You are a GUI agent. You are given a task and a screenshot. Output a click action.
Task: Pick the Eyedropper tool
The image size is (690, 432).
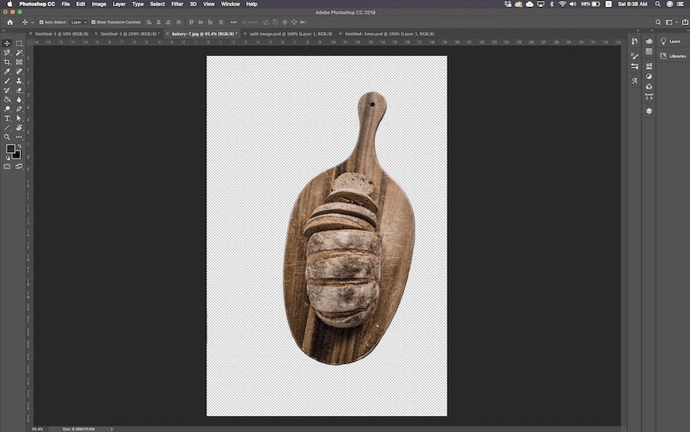pyautogui.click(x=8, y=71)
